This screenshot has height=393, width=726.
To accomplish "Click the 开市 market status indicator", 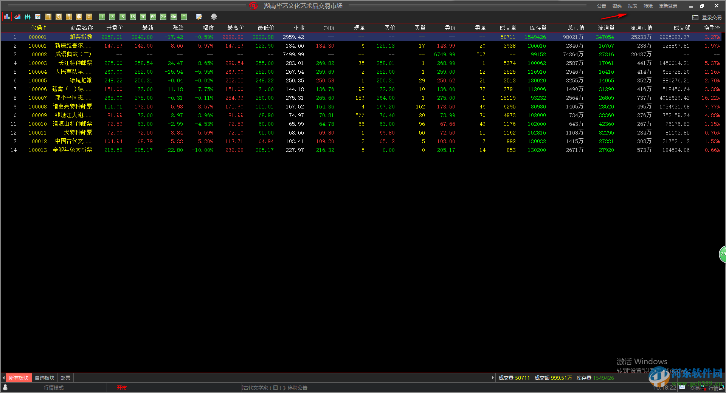I will pyautogui.click(x=122, y=388).
